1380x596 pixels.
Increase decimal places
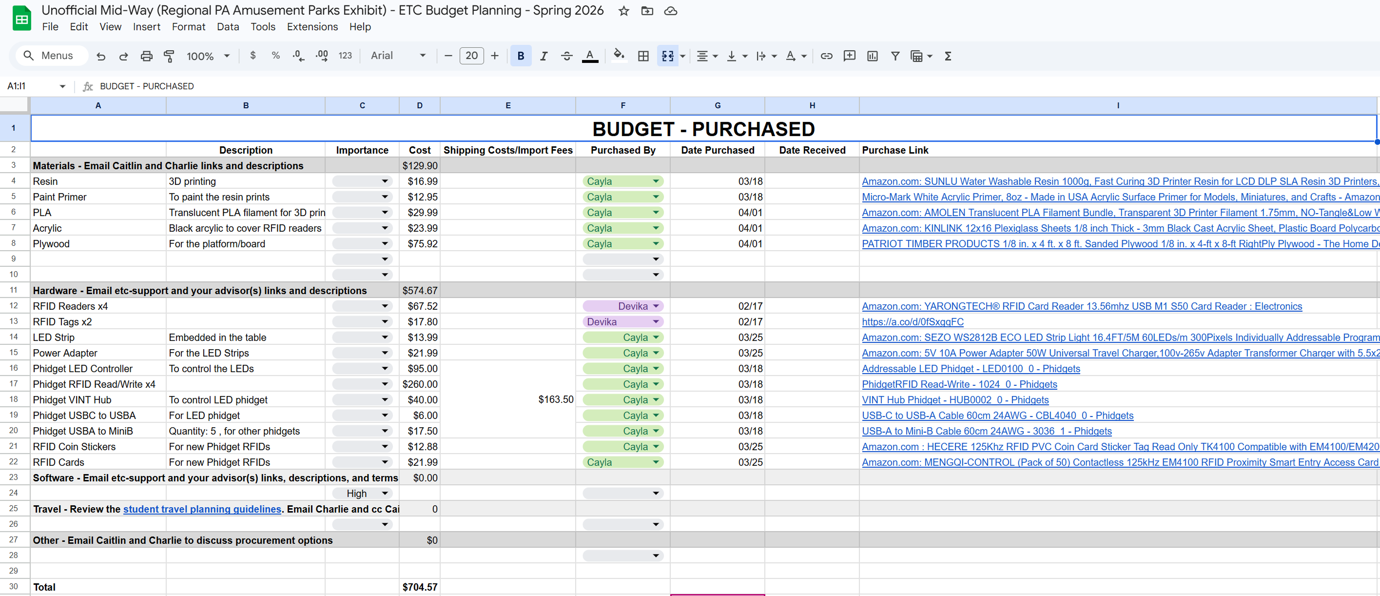pos(322,55)
